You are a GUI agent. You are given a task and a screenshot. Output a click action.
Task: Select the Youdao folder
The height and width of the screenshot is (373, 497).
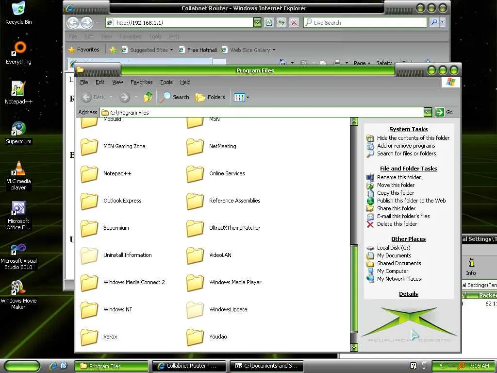pos(207,337)
